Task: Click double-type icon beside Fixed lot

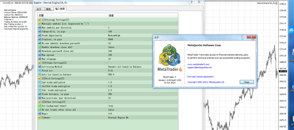Action: [x=39, y=71]
